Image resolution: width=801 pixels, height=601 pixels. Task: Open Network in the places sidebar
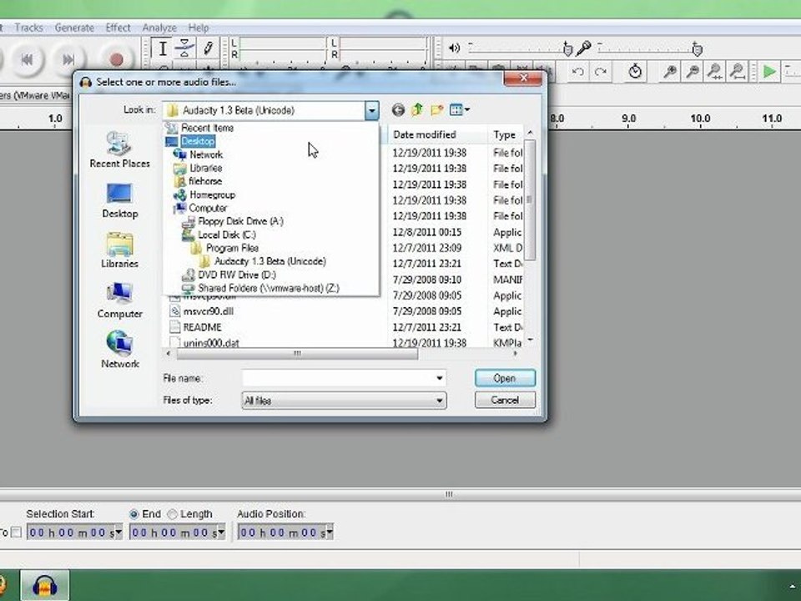click(120, 350)
